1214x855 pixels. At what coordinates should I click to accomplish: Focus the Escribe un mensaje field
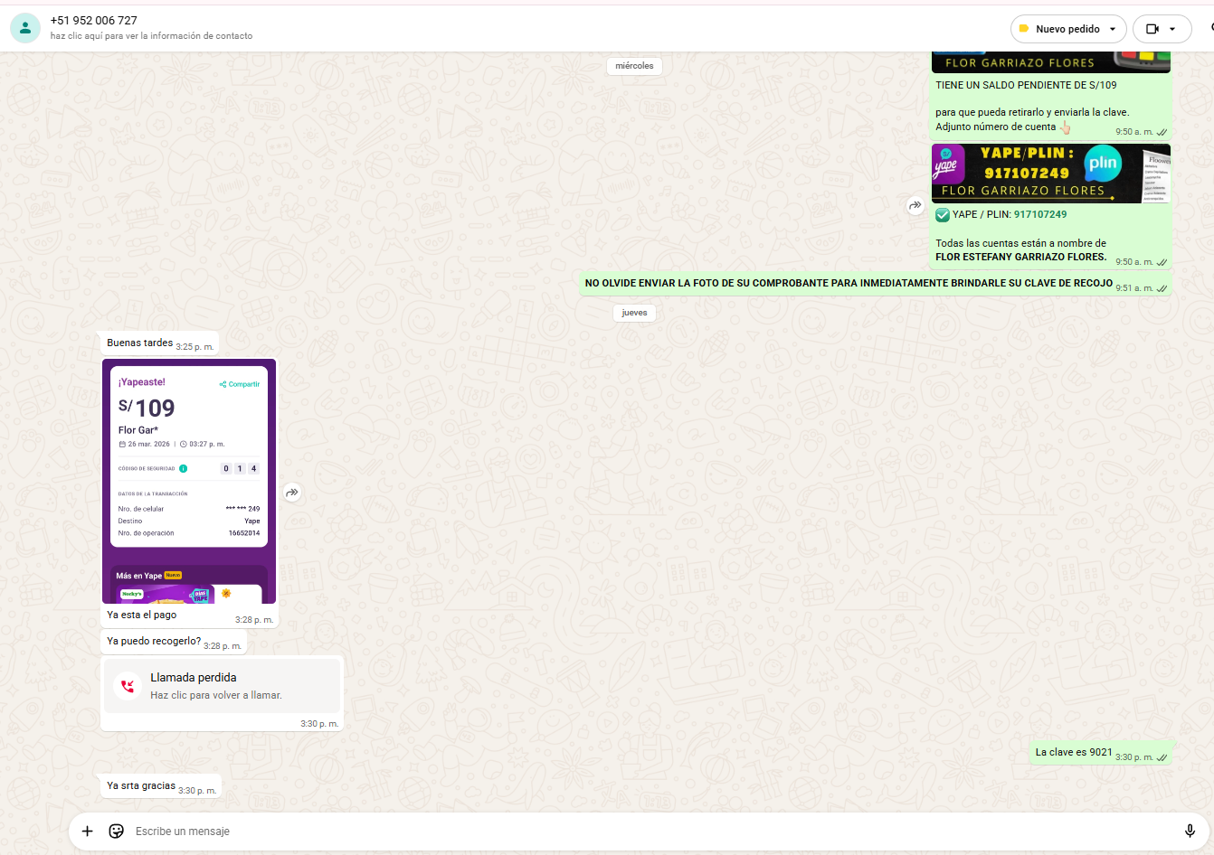coord(633,832)
